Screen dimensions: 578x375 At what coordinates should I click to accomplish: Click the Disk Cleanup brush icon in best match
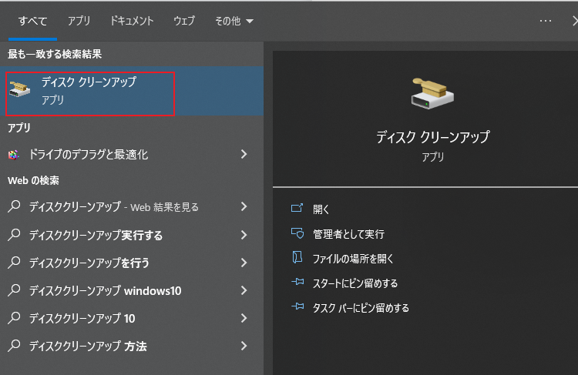coord(20,89)
